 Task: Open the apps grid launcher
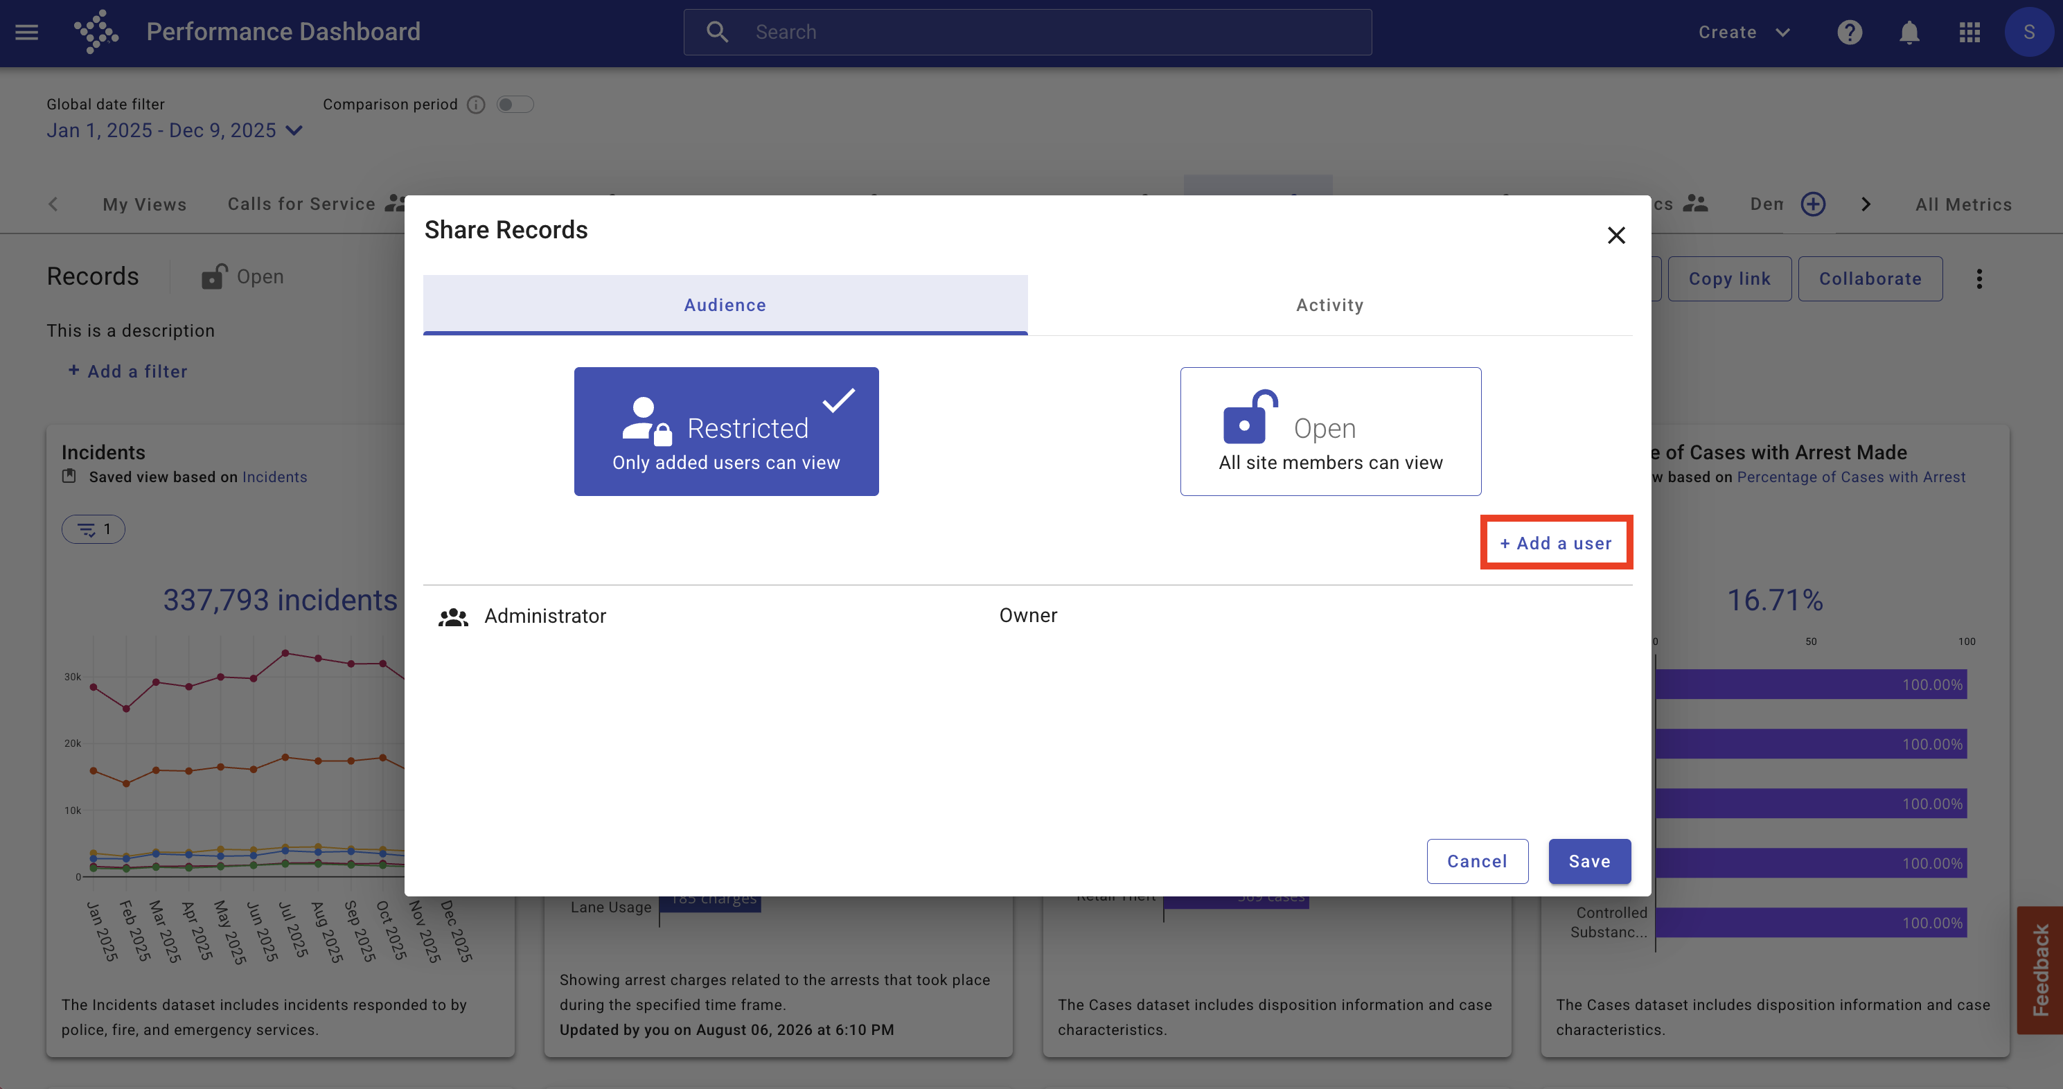pos(1969,32)
